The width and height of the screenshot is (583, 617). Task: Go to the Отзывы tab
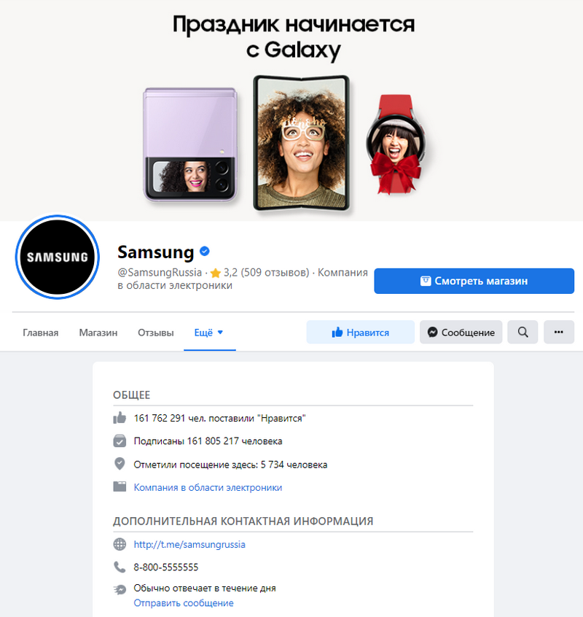[x=156, y=333]
